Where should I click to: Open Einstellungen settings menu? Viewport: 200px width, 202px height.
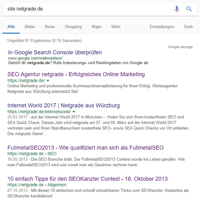[x=162, y=27]
